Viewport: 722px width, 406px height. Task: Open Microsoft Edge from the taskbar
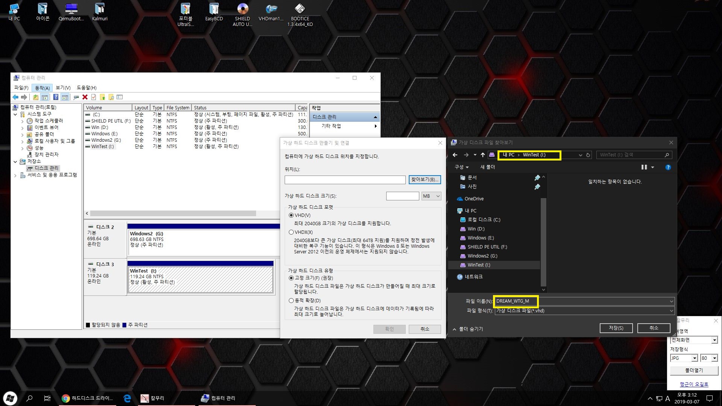click(x=127, y=398)
